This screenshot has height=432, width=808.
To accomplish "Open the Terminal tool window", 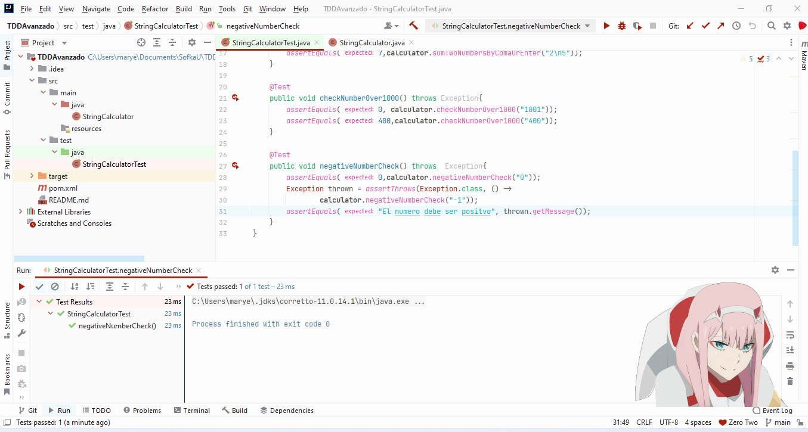I will point(192,410).
